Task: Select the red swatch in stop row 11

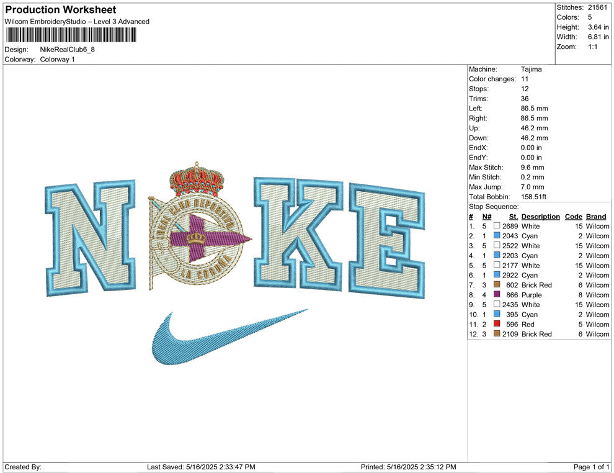Action: 497,323
